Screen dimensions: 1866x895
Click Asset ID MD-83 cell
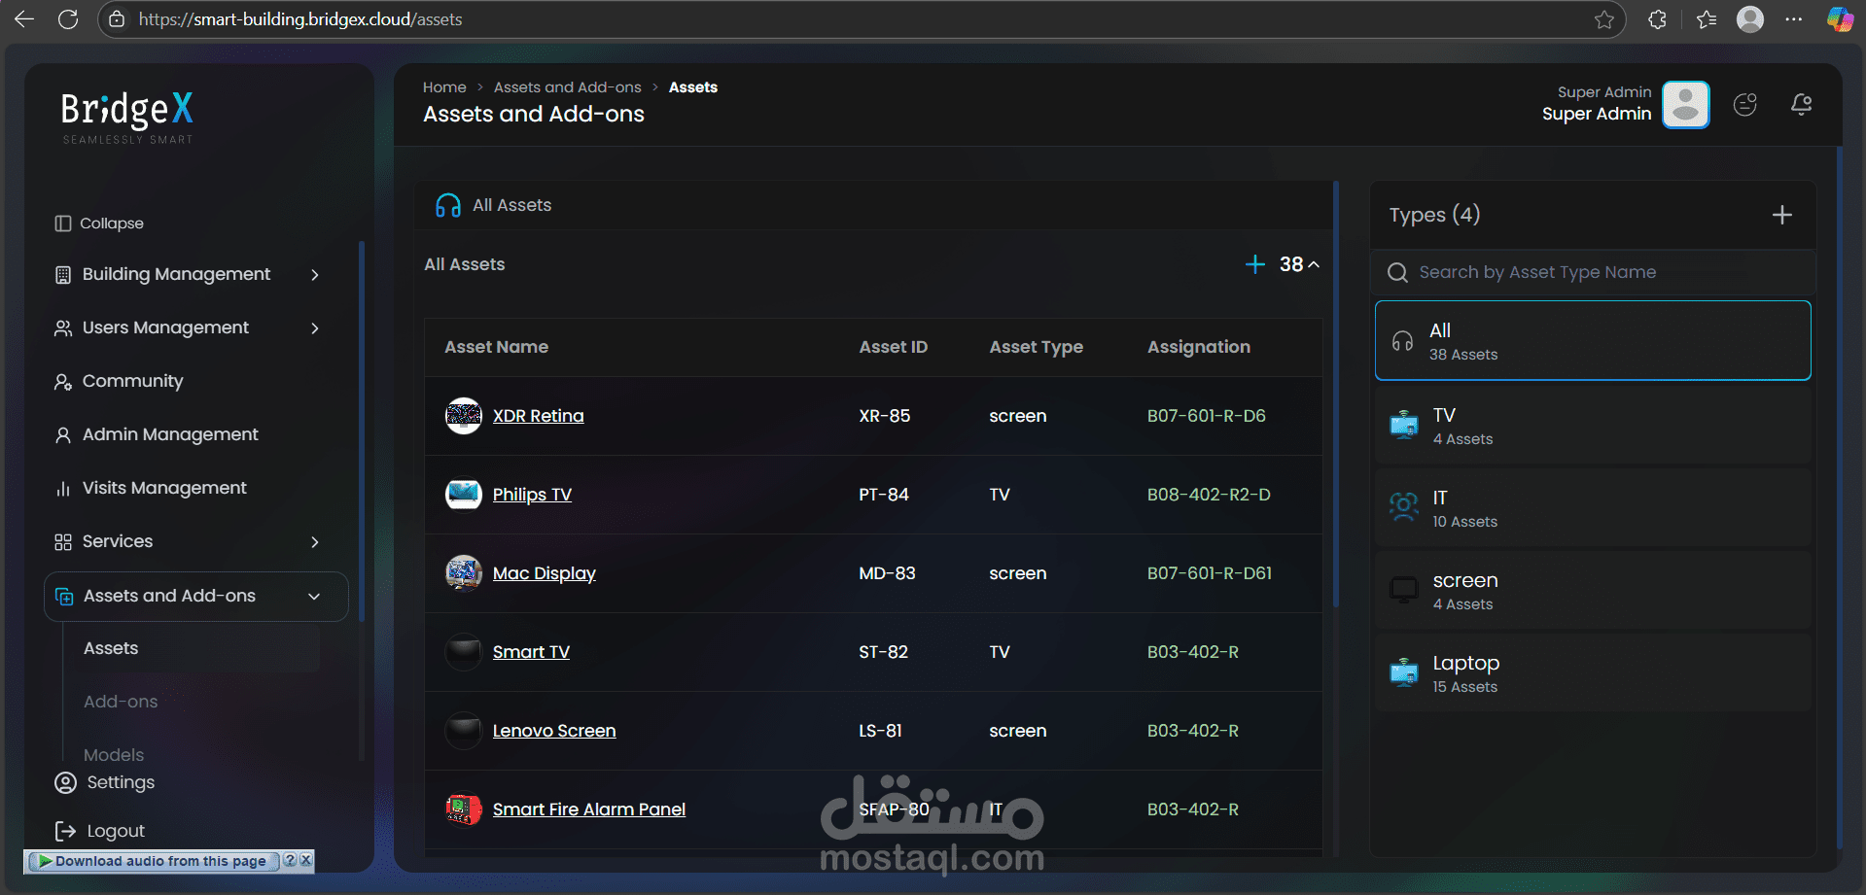[887, 573]
